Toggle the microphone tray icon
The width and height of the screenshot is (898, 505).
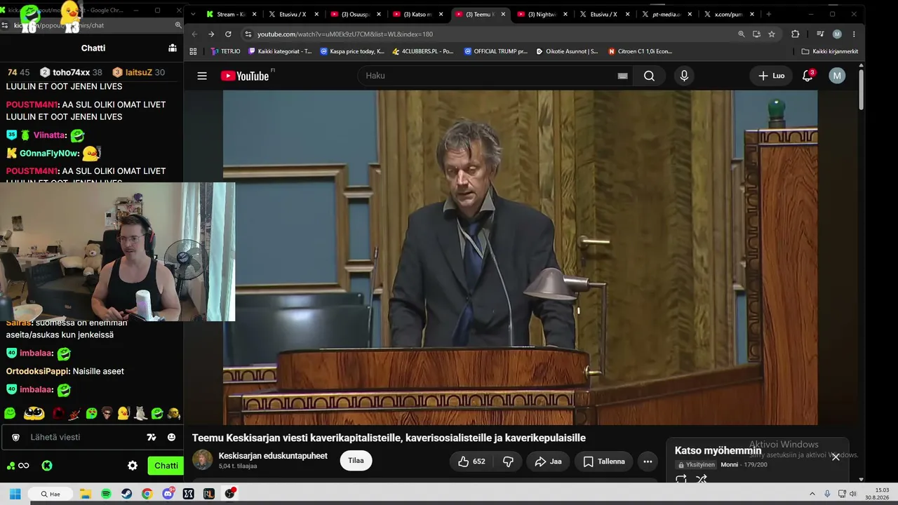coord(827,494)
